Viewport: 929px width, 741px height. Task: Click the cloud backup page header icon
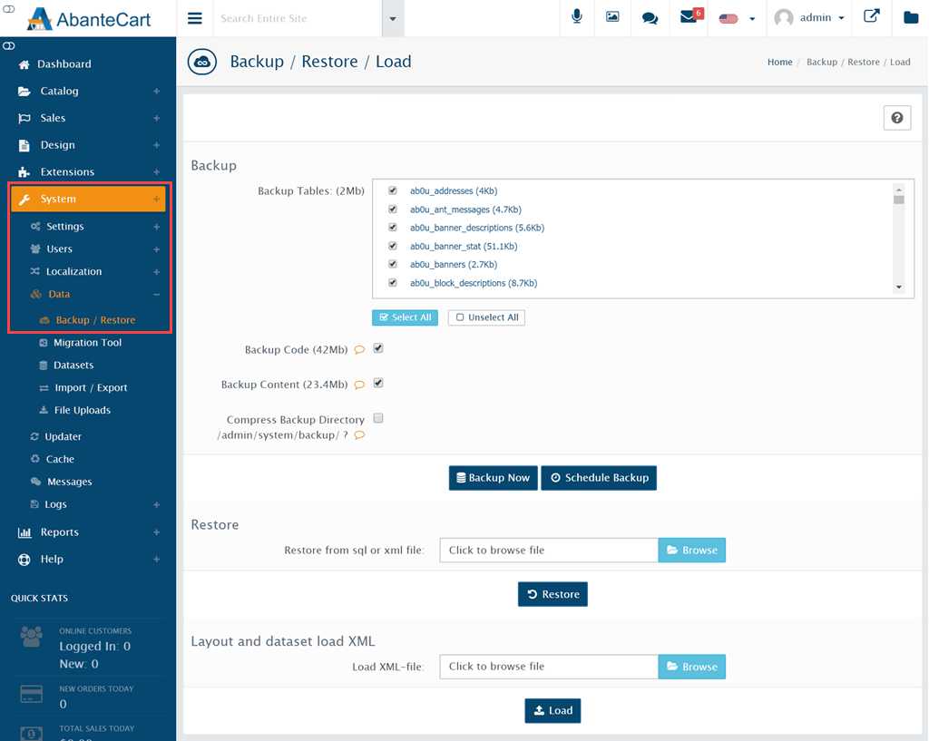click(202, 63)
